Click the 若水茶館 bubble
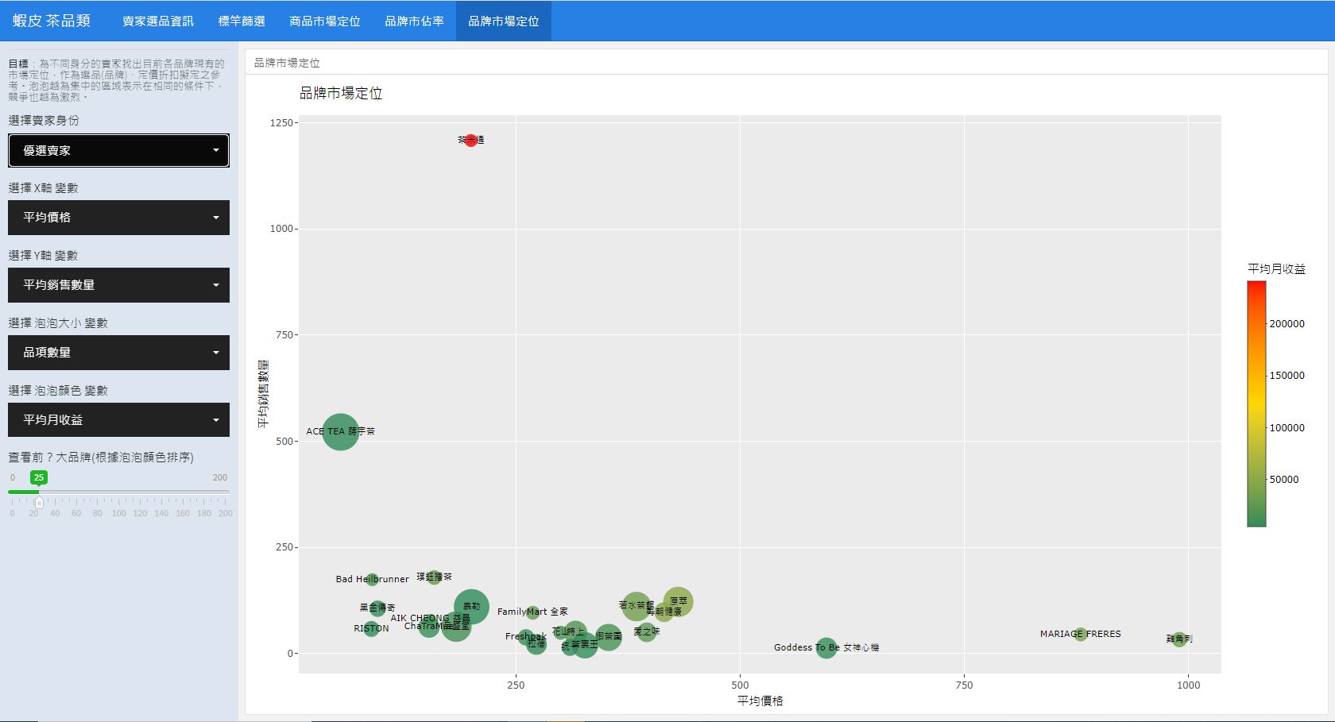This screenshot has height=722, width=1335. tap(636, 606)
